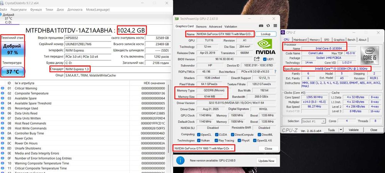Click status circle for Available Spare row
The image size is (385, 173).
tap(3, 98)
